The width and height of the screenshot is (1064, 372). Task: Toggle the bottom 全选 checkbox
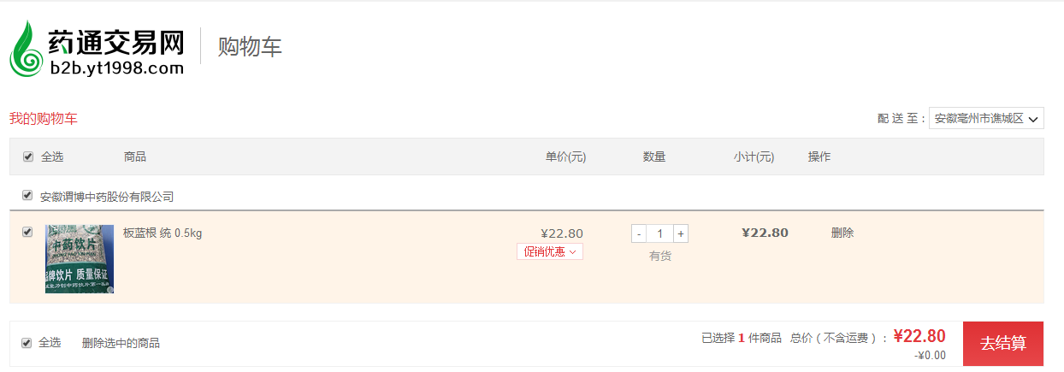27,343
